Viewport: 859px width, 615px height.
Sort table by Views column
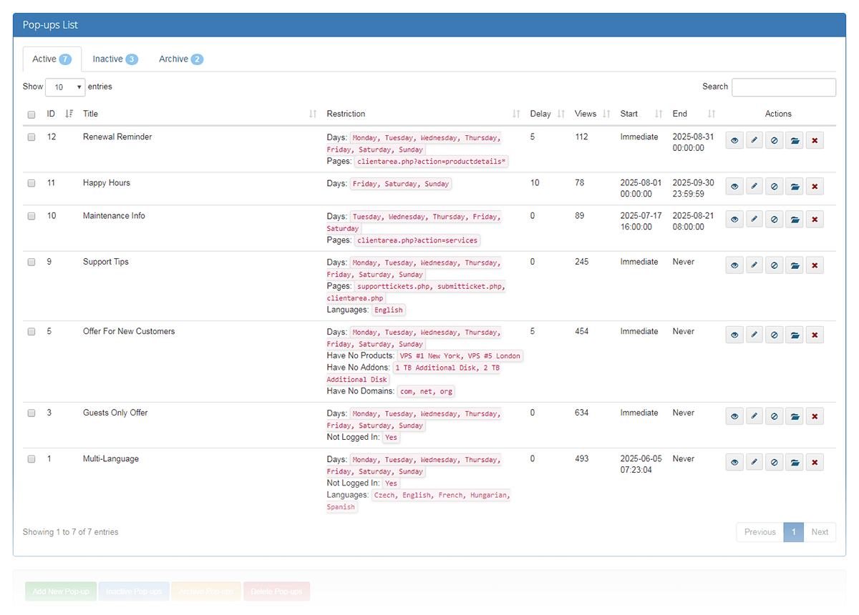(593, 114)
